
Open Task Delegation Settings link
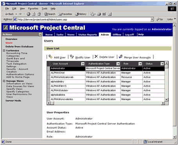pos(16,65)
